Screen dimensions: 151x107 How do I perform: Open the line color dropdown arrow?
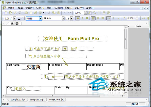22,18
